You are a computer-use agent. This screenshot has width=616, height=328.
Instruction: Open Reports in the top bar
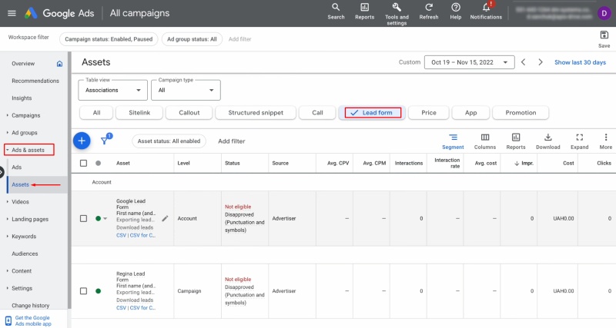coord(364,12)
